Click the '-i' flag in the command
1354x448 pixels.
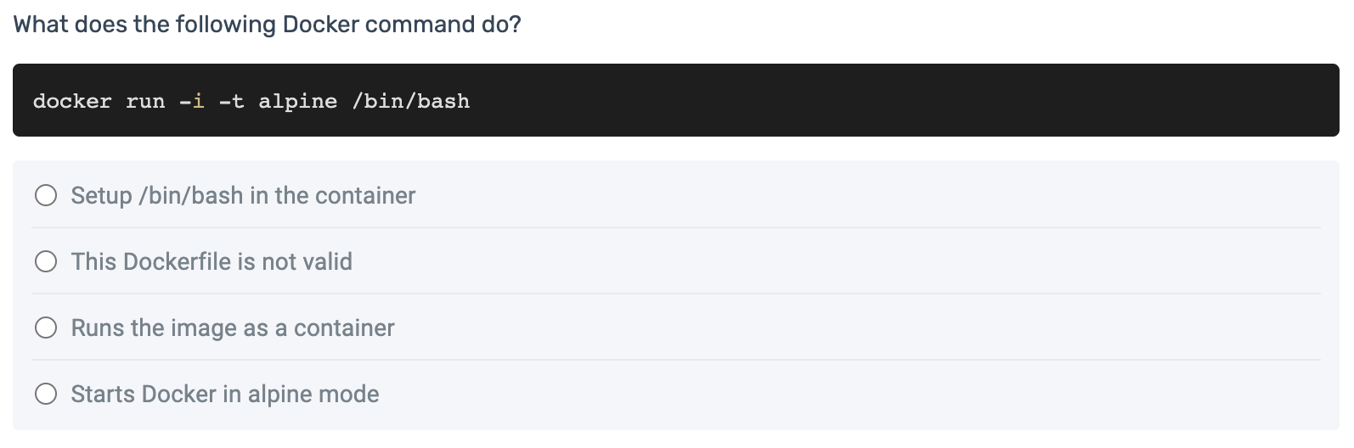pos(192,101)
